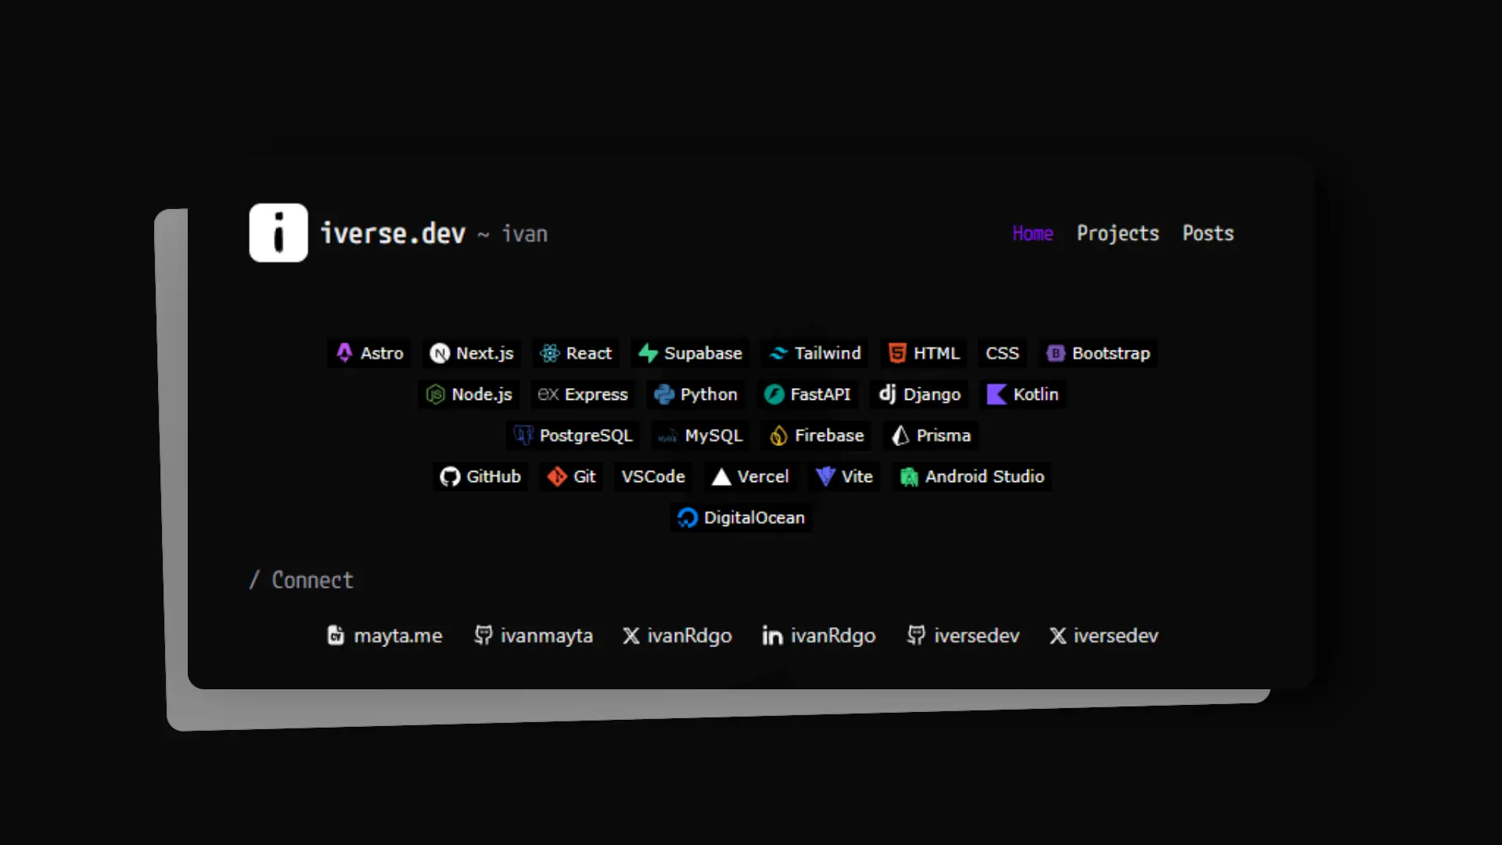
Task: Click the Django dj icon
Action: 887,394
